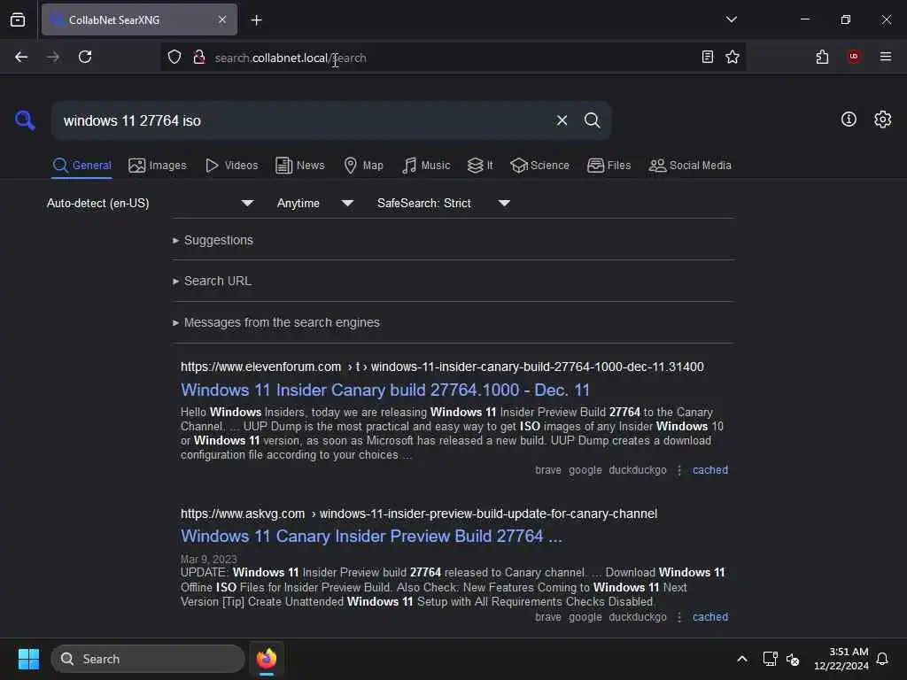907x680 pixels.
Task: Clear the search query with the X icon
Action: tap(562, 120)
